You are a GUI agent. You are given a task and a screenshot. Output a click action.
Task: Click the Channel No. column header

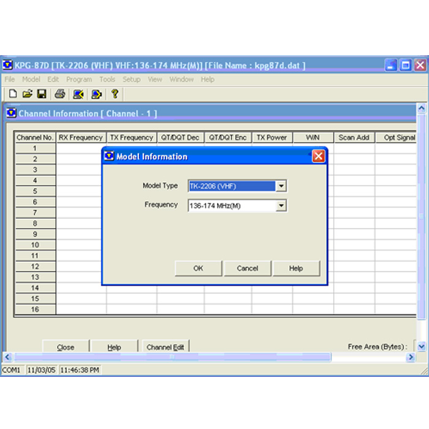coord(35,137)
